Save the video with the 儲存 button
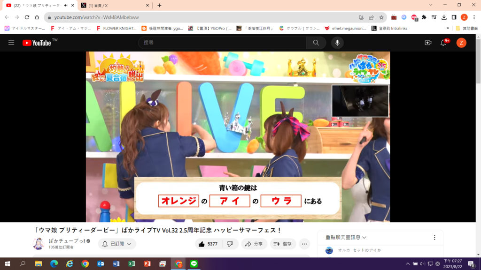Image resolution: width=481 pixels, height=270 pixels. coord(283,244)
